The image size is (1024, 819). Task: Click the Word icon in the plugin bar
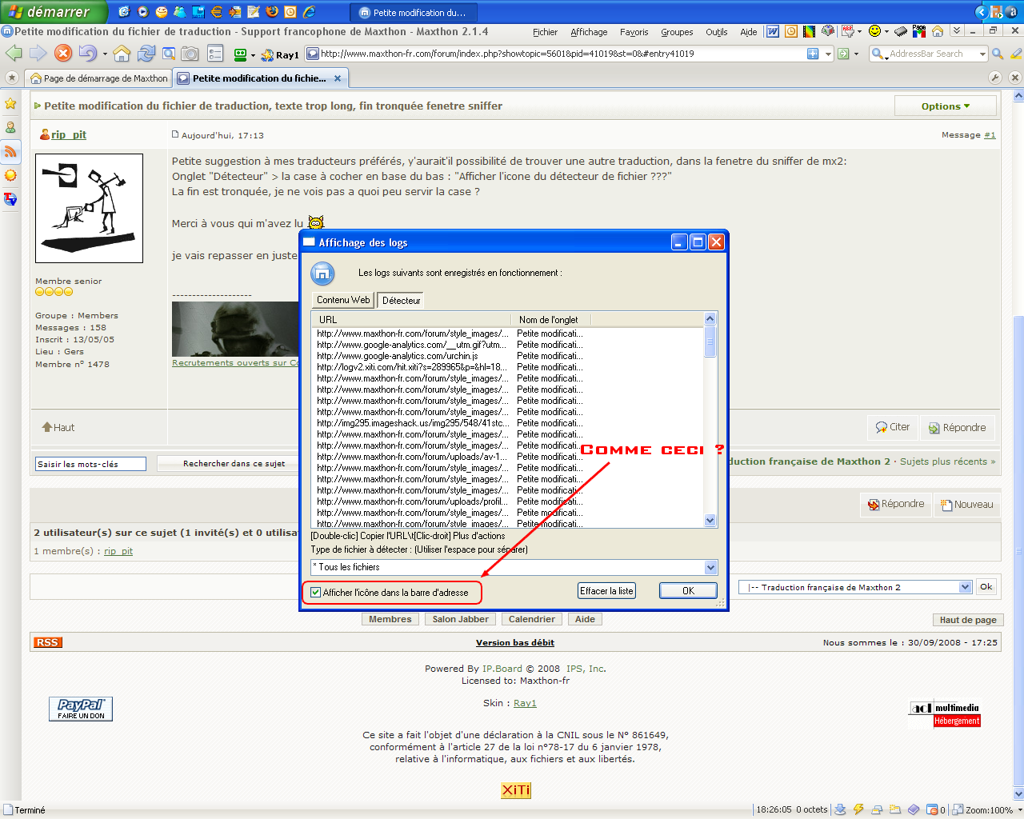click(x=773, y=31)
